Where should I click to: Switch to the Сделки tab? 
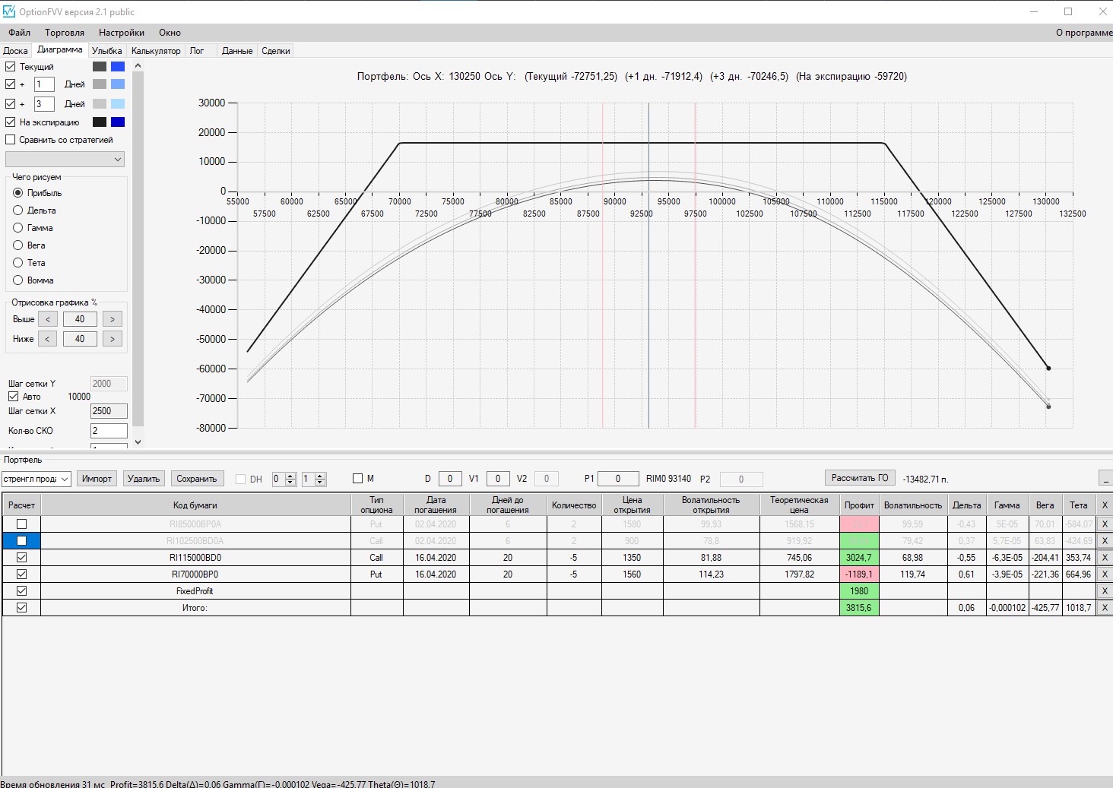click(x=276, y=51)
